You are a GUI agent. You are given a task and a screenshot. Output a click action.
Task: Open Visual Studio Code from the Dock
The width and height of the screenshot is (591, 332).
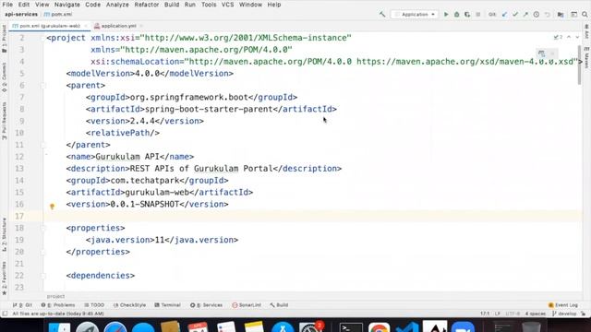407,326
